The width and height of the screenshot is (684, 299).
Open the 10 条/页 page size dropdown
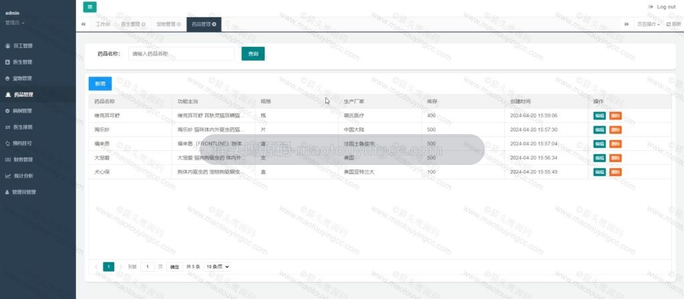pyautogui.click(x=217, y=267)
